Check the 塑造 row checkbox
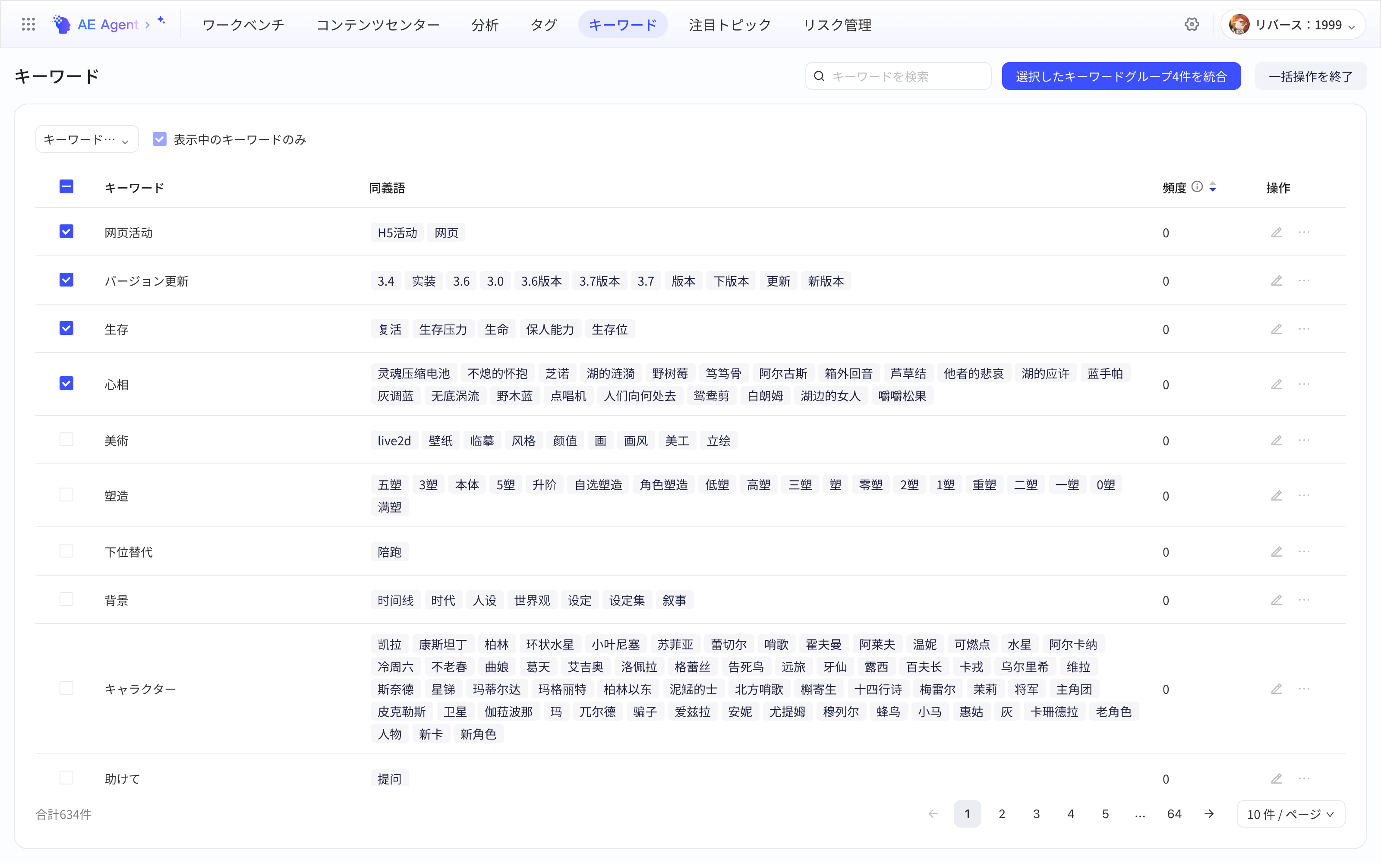 coord(66,494)
